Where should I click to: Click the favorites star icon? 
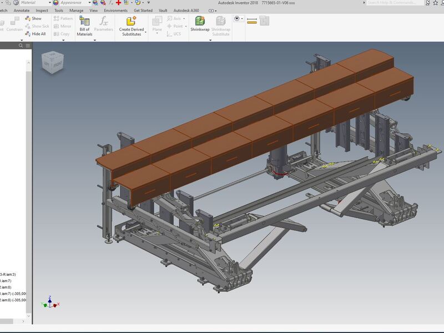click(x=435, y=3)
